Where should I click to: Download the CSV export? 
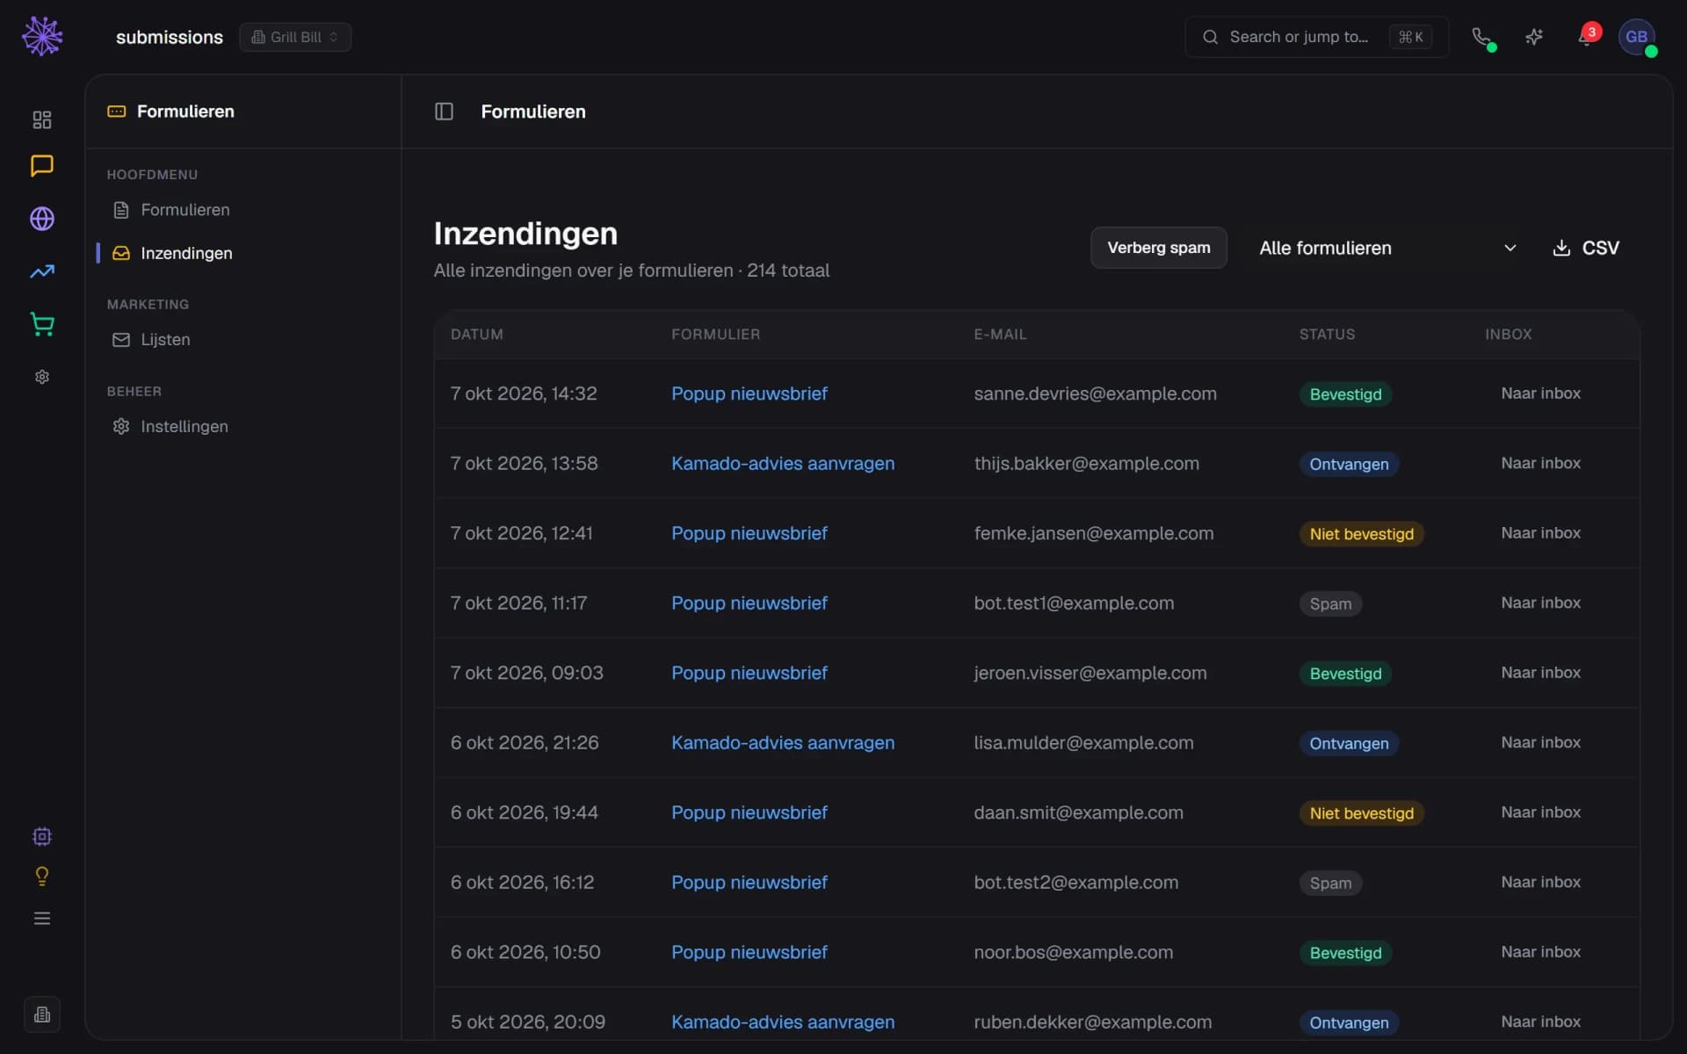[1586, 248]
